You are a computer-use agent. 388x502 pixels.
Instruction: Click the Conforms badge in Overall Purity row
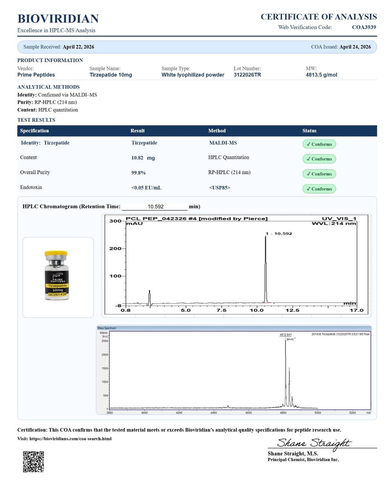click(319, 174)
